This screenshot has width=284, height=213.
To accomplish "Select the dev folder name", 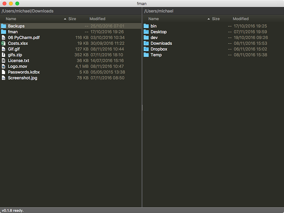I will click(154, 38).
